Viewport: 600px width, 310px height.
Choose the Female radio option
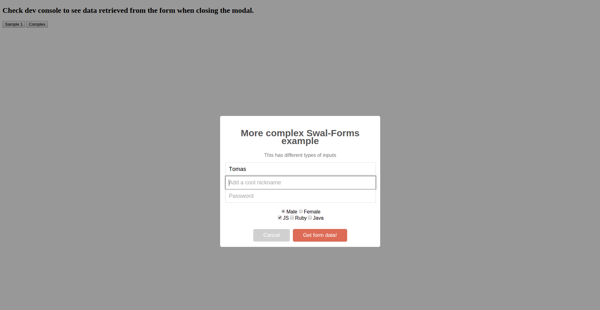301,212
